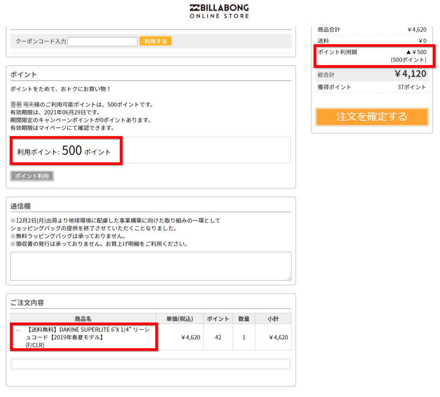Click the 商品合計 ￥4,620 value

417,30
